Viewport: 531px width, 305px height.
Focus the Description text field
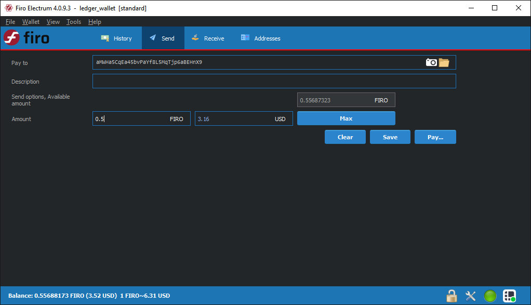click(x=274, y=81)
